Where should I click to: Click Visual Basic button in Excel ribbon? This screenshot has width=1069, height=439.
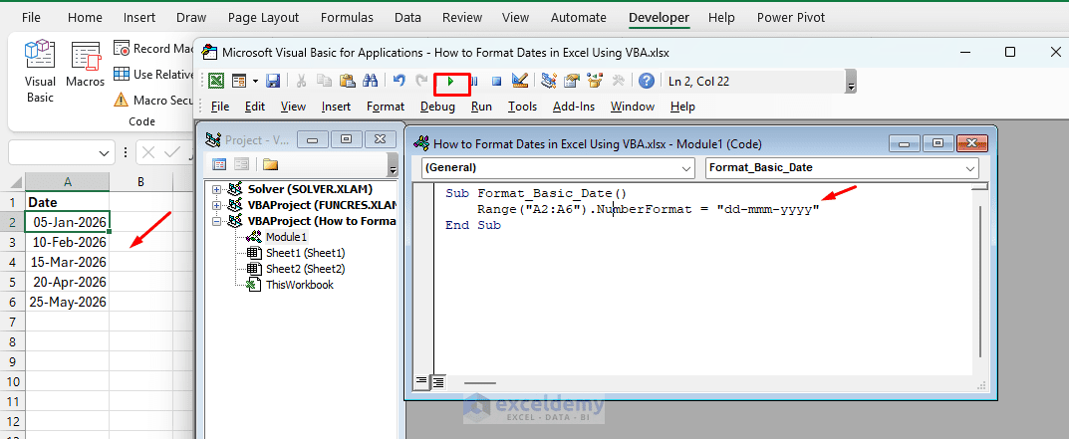pos(40,72)
